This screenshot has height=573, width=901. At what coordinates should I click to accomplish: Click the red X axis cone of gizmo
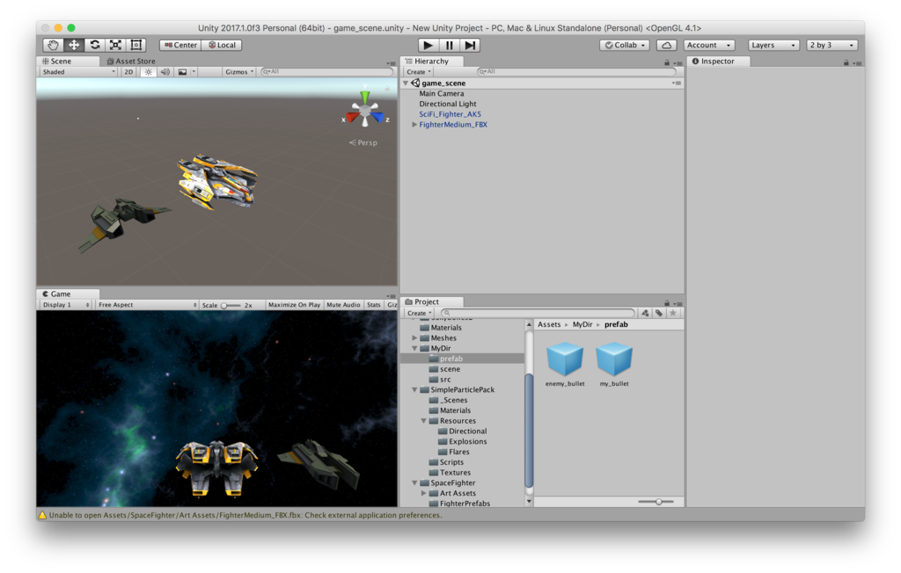(x=352, y=117)
